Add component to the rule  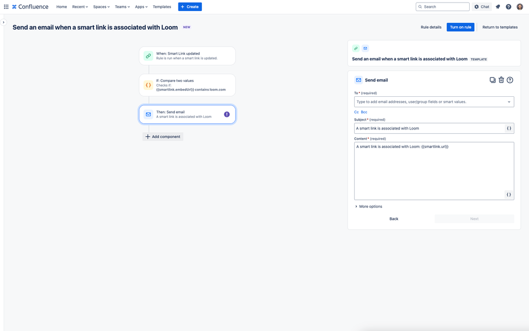(163, 137)
